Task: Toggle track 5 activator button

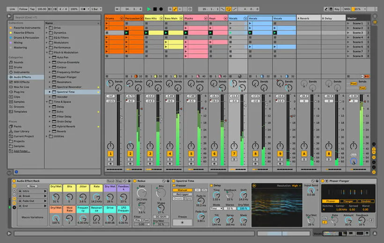Action: click(191, 153)
